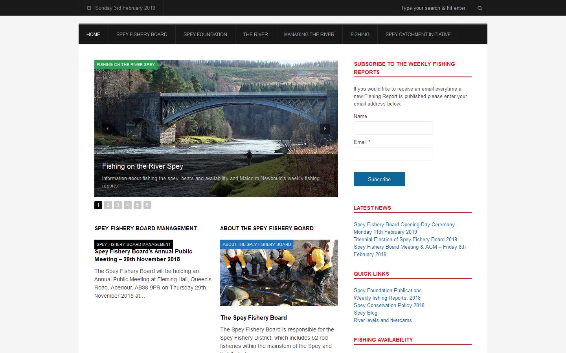Open the SPEY CATCHMENT INITIATIVE menu

coord(418,35)
